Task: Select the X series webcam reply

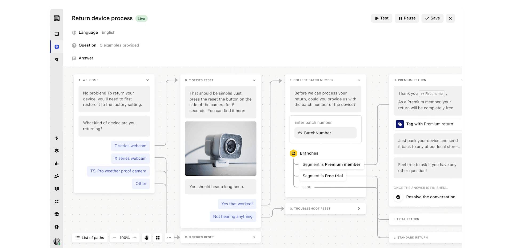Action: pyautogui.click(x=130, y=158)
